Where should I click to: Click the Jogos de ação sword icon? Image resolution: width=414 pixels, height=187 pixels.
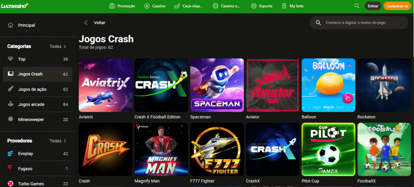(x=11, y=89)
